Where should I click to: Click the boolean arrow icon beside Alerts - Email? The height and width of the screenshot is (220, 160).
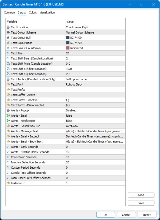point(8,116)
